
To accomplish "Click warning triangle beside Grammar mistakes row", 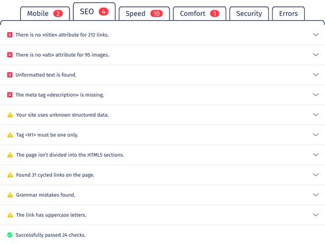I will [x=10, y=195].
